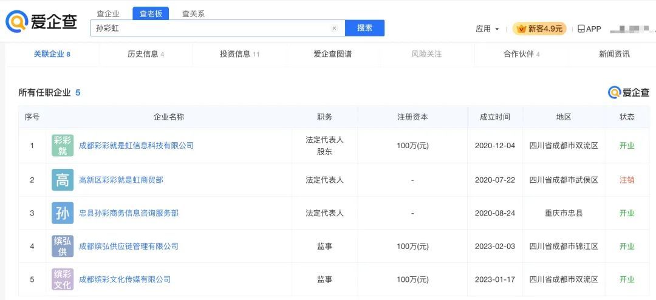Clear the search box with the X icon
The image size is (656, 300).
click(x=334, y=29)
